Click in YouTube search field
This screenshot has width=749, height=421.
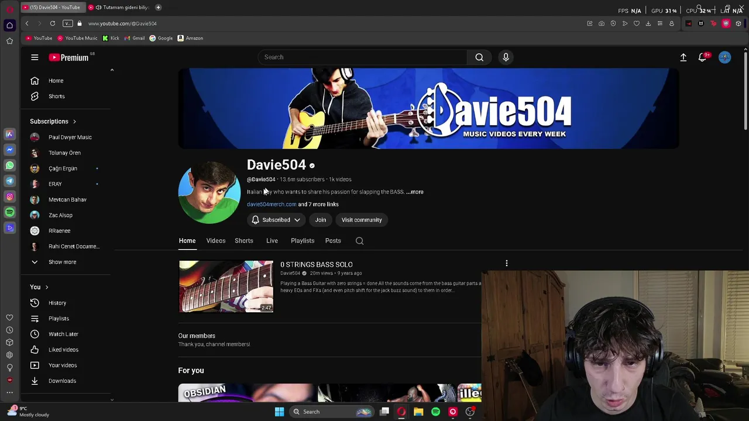point(363,57)
